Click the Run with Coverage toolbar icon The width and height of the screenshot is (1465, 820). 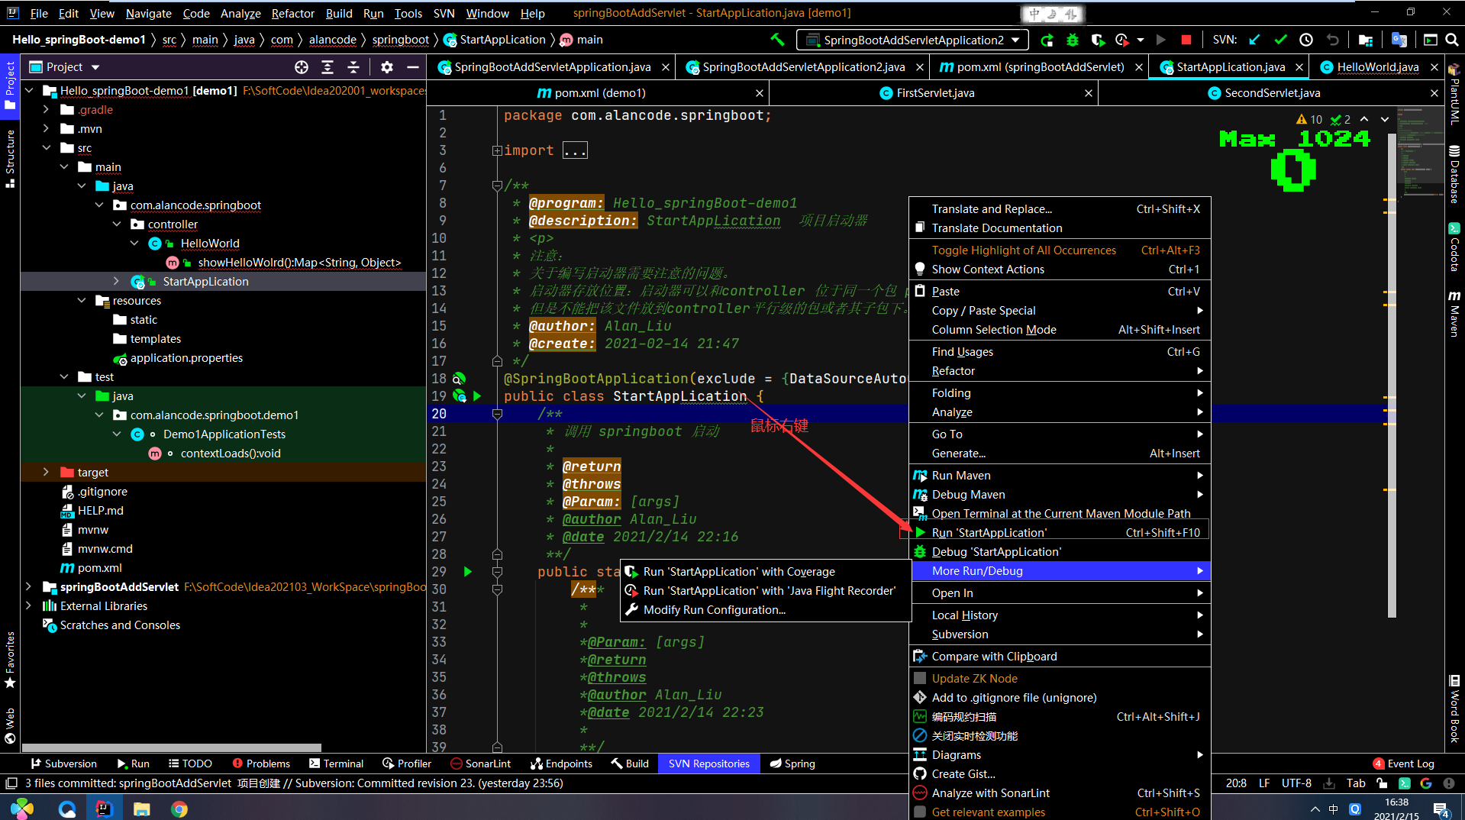click(1098, 40)
